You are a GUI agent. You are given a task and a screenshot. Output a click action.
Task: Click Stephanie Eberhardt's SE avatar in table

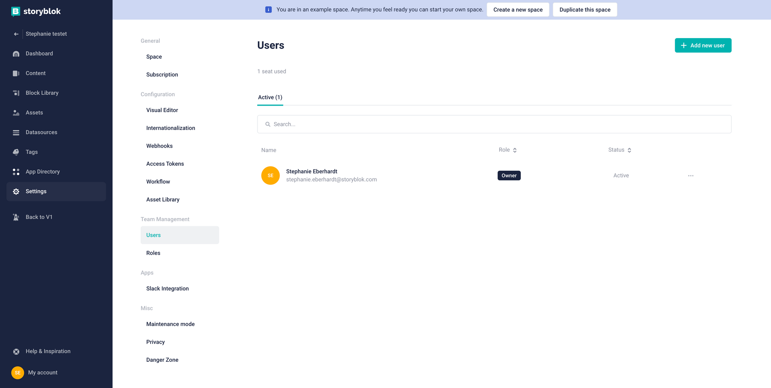(271, 175)
